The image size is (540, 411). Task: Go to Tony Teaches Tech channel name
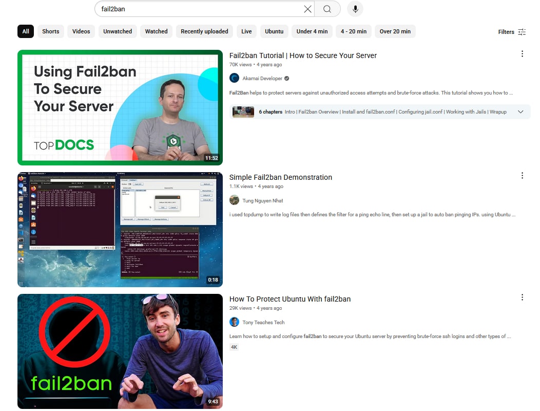(263, 323)
